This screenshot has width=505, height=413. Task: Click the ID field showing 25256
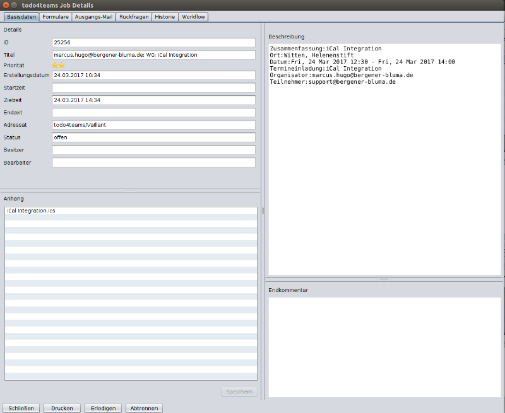[x=154, y=42]
